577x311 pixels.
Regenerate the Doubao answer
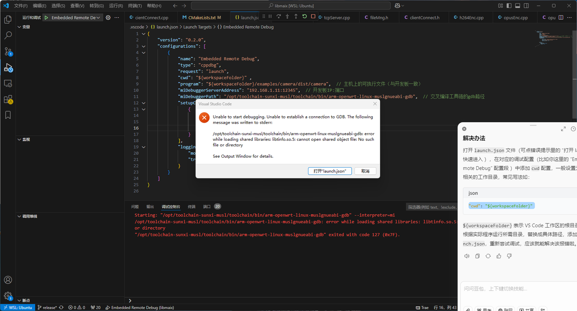(x=488, y=256)
